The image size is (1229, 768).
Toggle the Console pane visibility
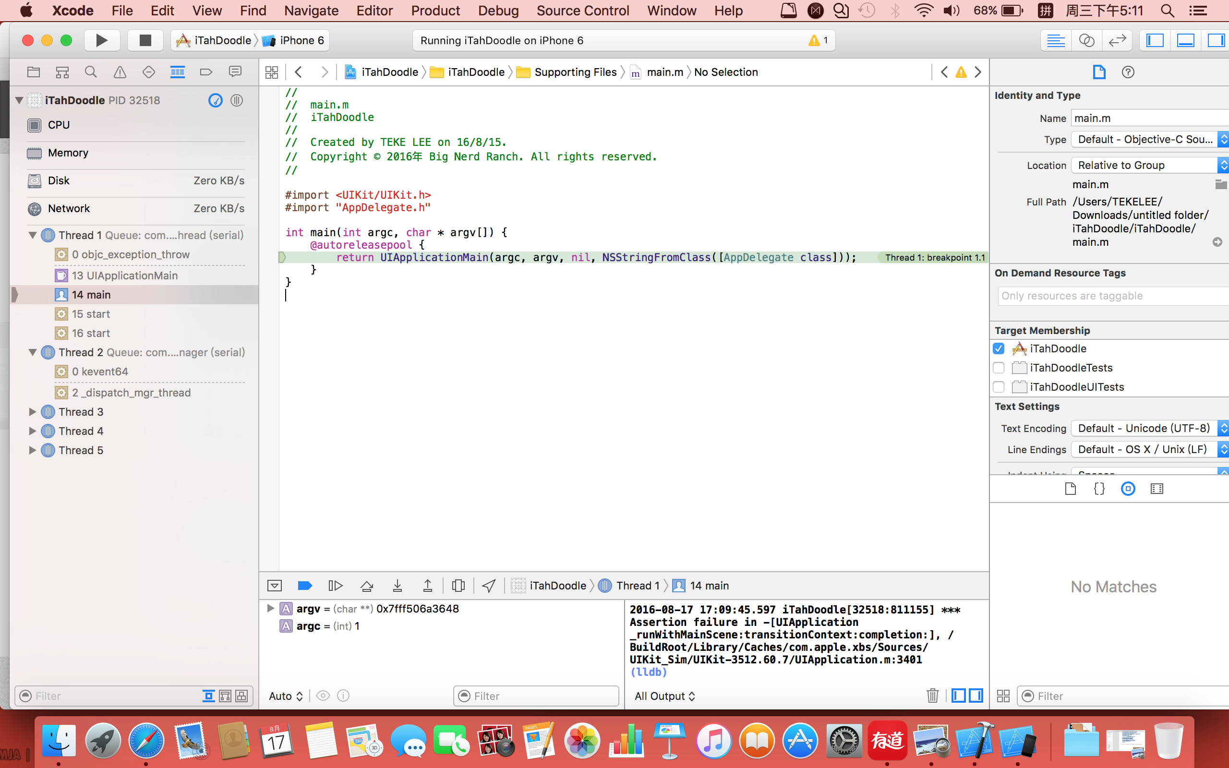[976, 696]
